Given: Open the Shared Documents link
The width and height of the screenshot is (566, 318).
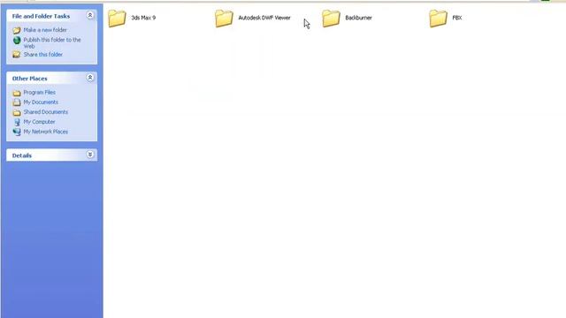Looking at the screenshot, I should click(x=46, y=112).
